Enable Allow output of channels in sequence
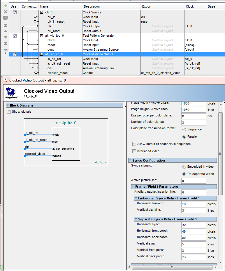 point(134,144)
